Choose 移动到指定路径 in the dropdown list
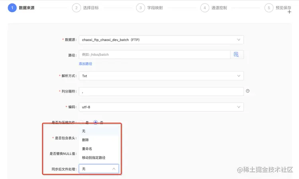This screenshot has height=179, width=299. point(99,157)
